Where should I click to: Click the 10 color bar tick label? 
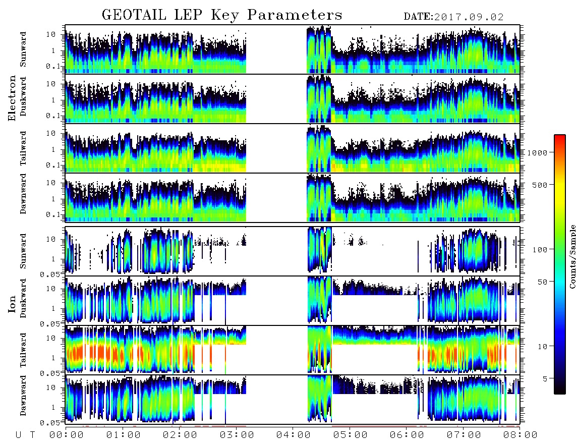click(x=542, y=346)
